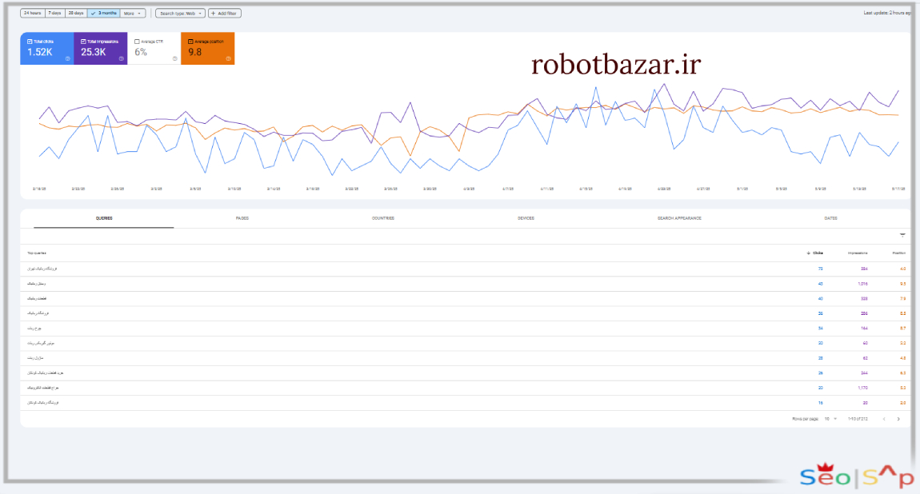Switch to the Search Appearance tab
The height and width of the screenshot is (494, 920).
pyautogui.click(x=679, y=218)
